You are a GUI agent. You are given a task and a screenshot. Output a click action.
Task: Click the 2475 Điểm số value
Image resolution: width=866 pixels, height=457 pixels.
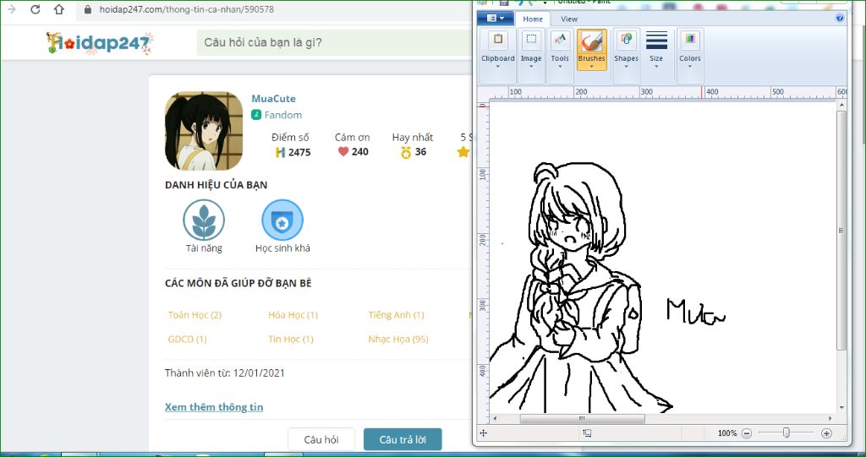(299, 152)
